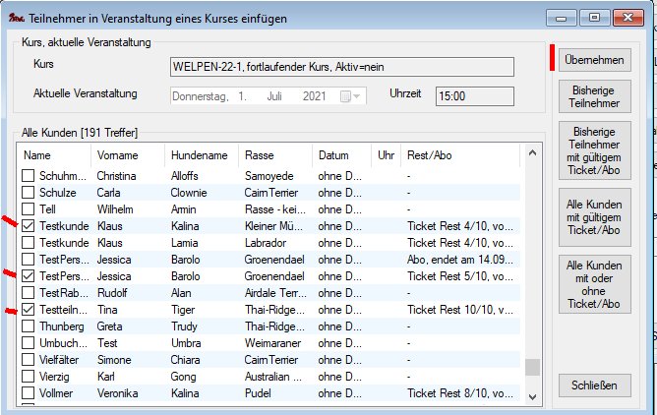Click the Rest/Abo column header
Viewport: 657px width, 415px height.
click(428, 155)
